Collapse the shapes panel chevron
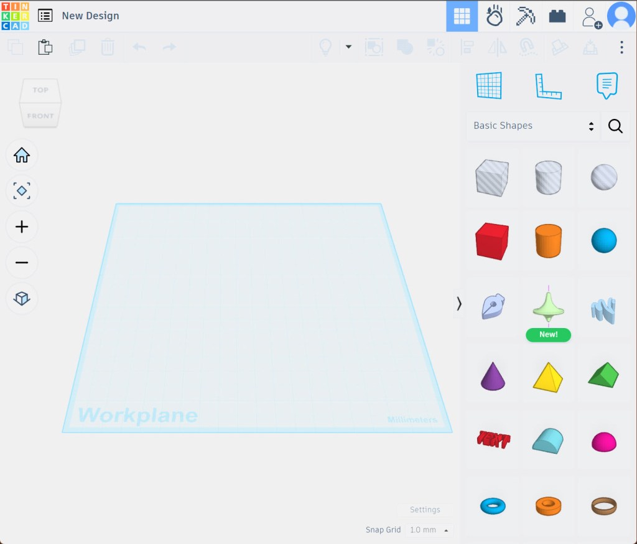This screenshot has height=544, width=637. point(459,303)
